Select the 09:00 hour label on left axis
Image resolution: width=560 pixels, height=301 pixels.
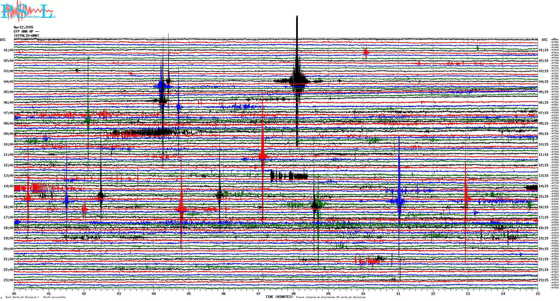[x=8, y=134]
